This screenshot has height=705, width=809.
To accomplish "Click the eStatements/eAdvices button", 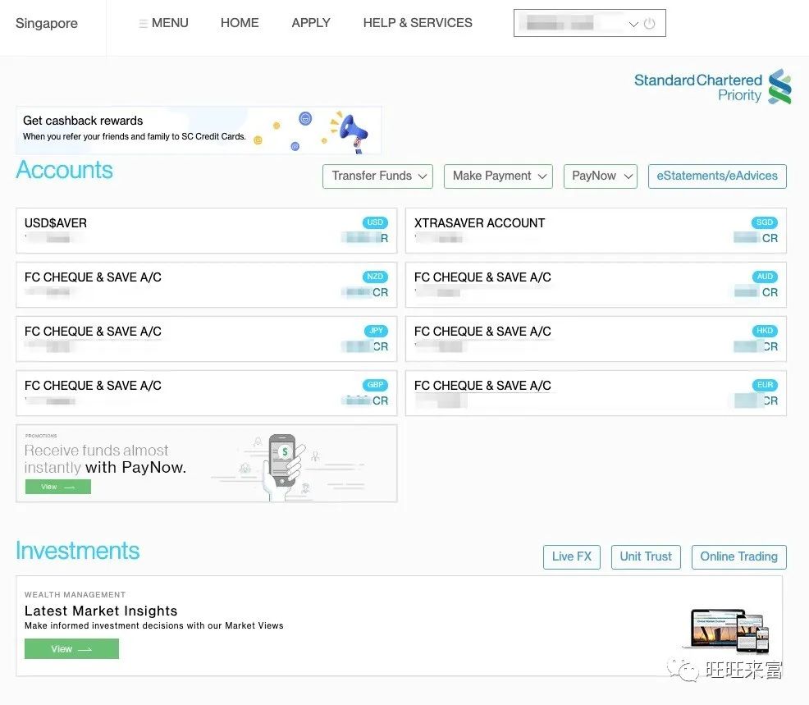I will [x=717, y=176].
